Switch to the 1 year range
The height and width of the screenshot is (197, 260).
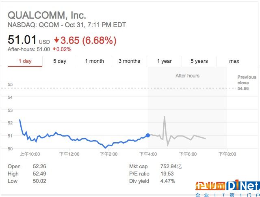[164, 61]
